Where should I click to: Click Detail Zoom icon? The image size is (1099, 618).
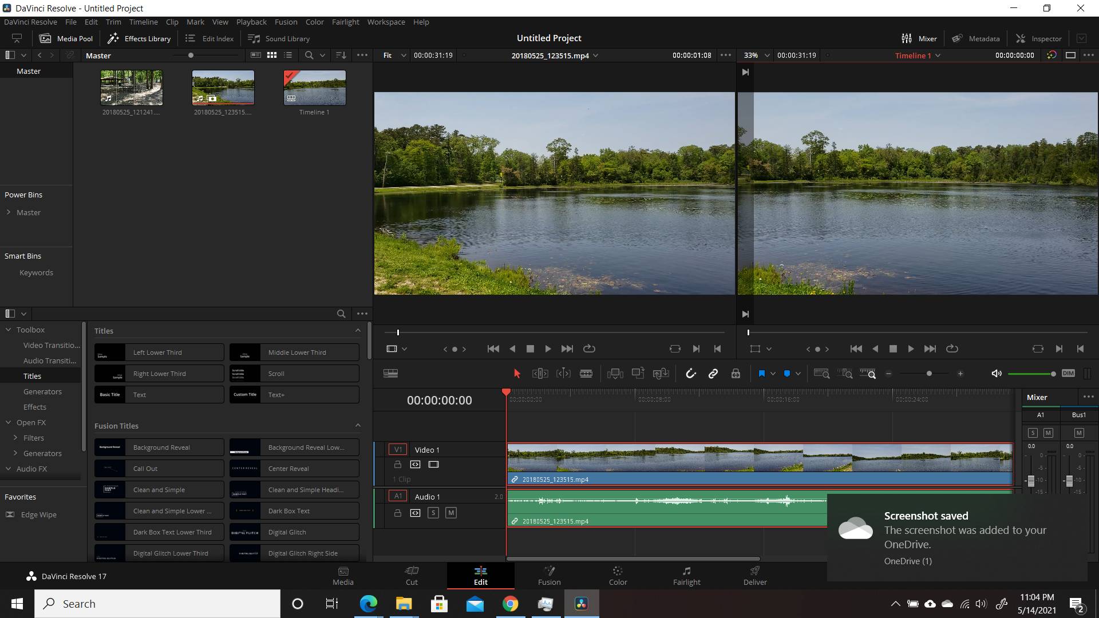point(845,374)
